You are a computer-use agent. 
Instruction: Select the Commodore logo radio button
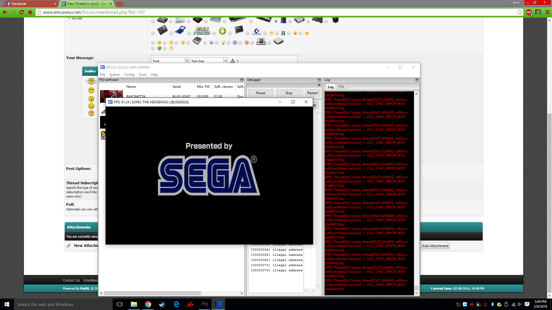pyautogui.click(x=248, y=34)
